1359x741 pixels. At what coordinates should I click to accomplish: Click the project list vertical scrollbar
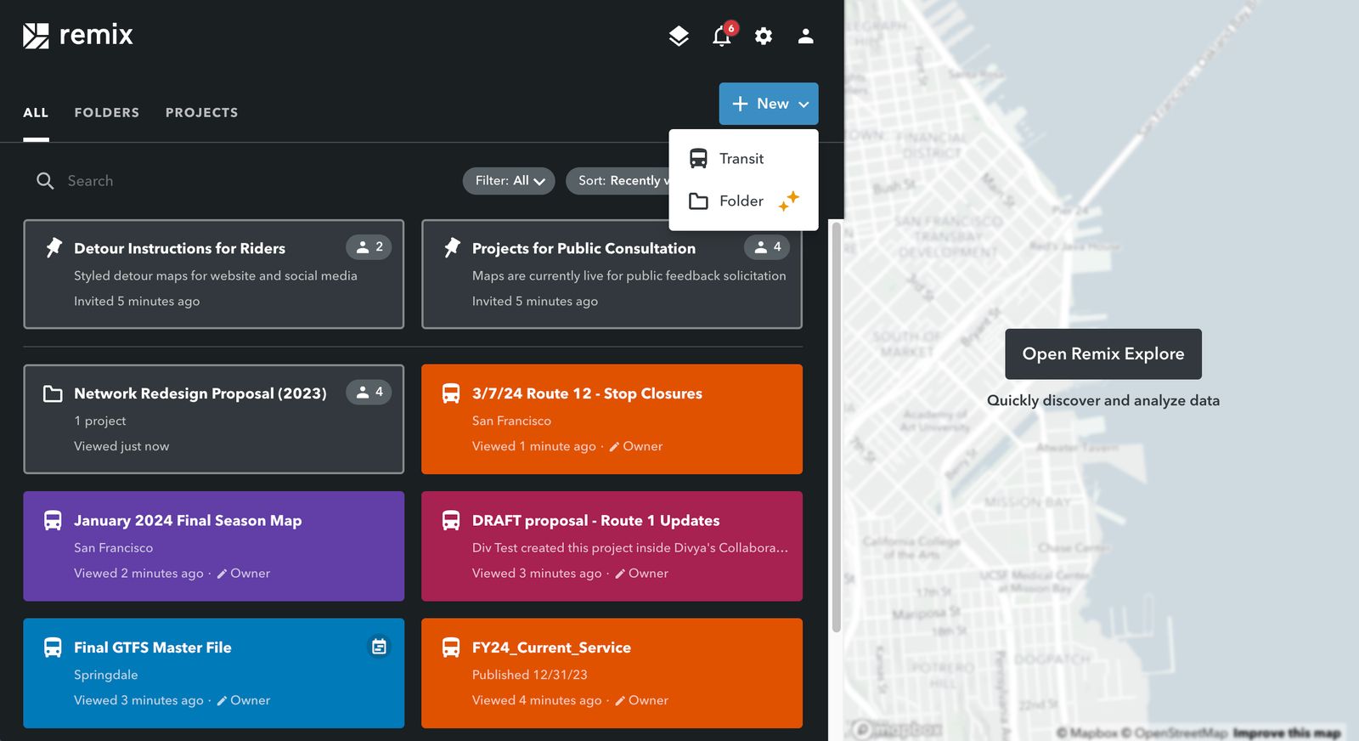click(836, 427)
